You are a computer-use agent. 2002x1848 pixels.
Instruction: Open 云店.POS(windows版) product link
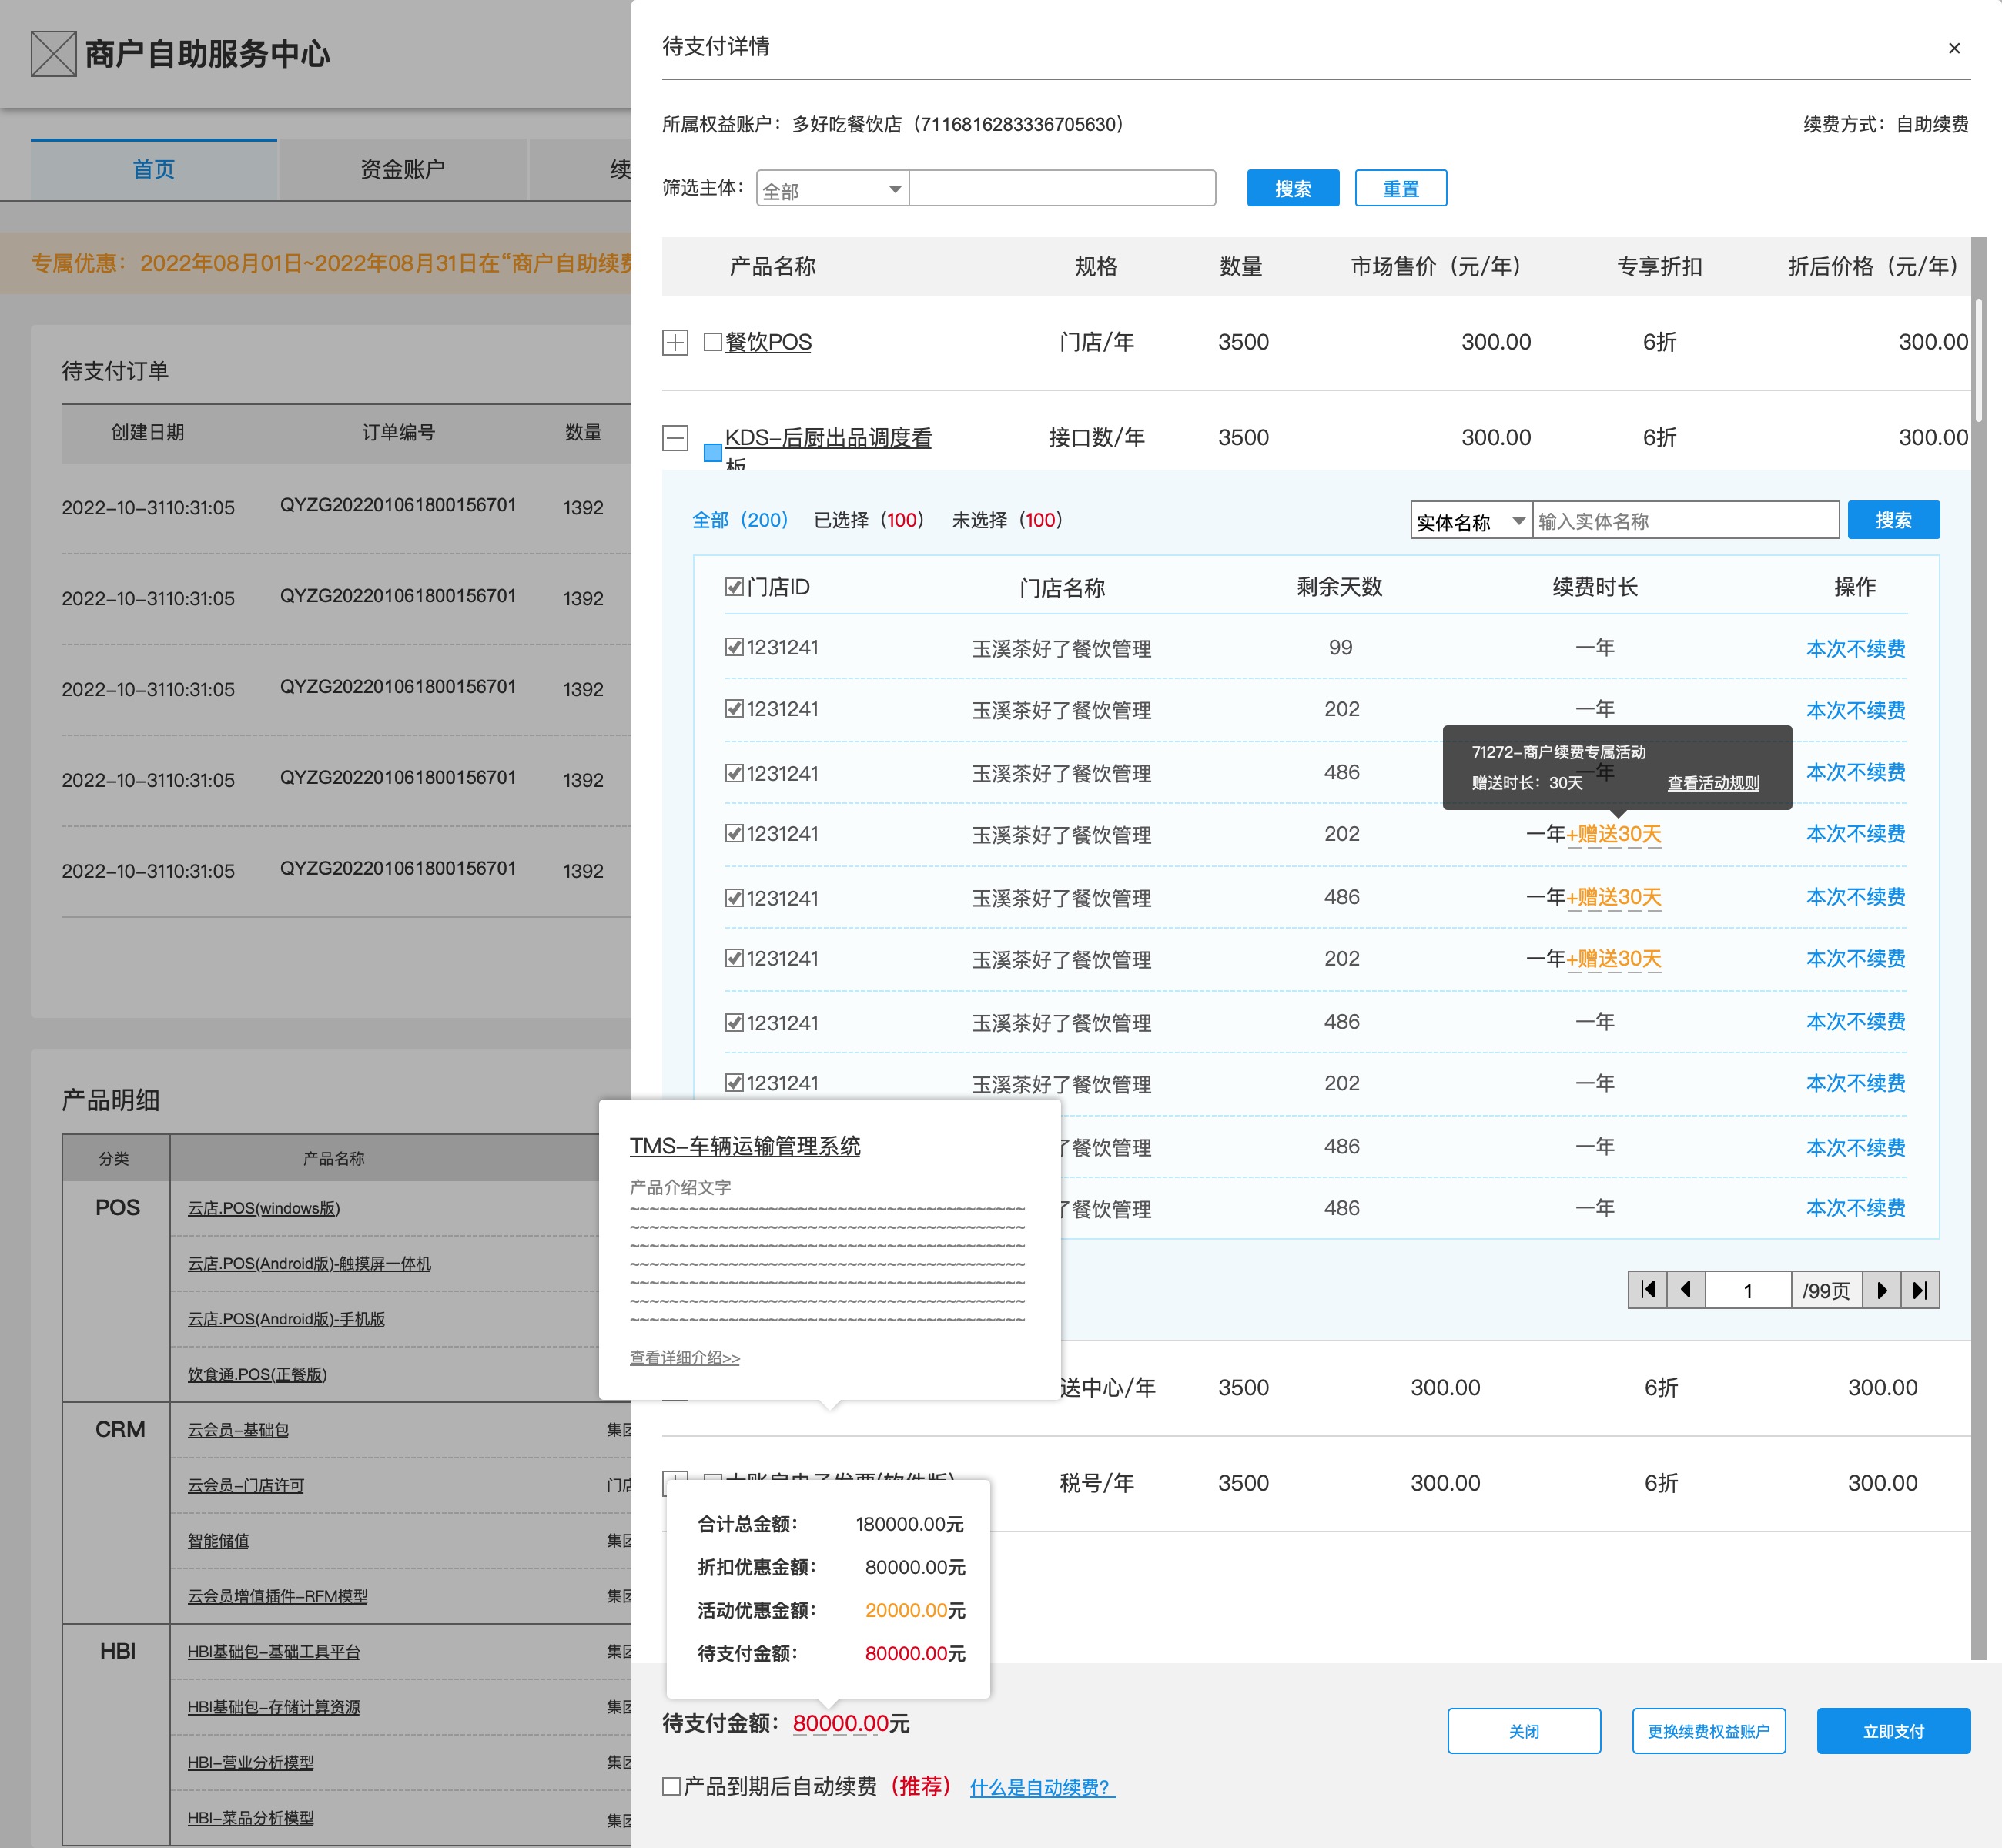point(264,1208)
